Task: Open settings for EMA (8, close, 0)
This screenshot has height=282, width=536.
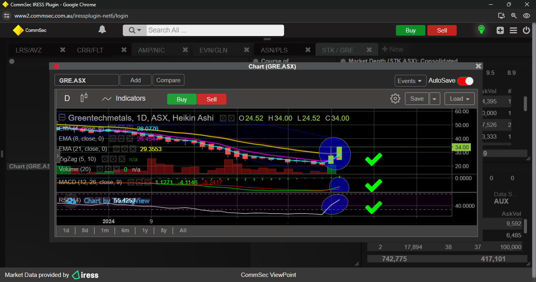Action: pyautogui.click(x=121, y=139)
